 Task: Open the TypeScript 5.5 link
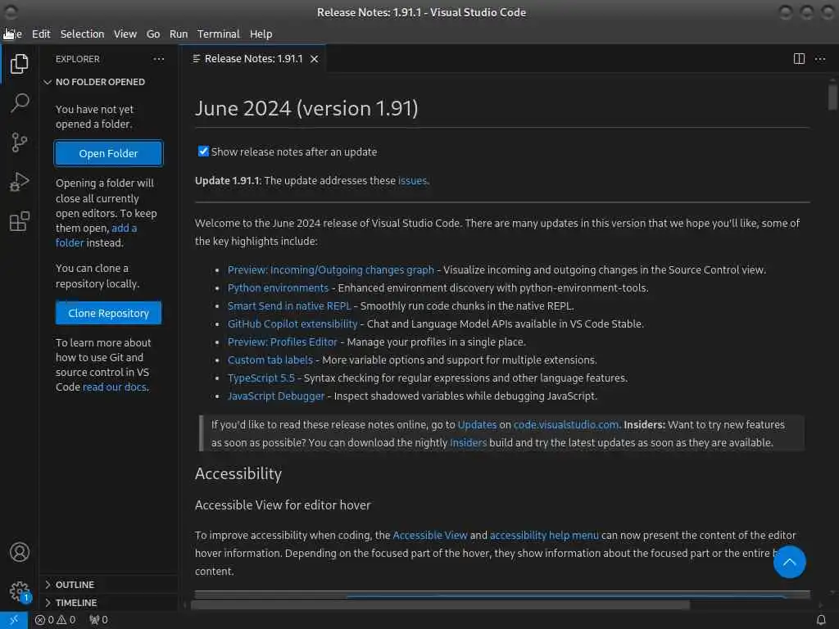coord(261,378)
